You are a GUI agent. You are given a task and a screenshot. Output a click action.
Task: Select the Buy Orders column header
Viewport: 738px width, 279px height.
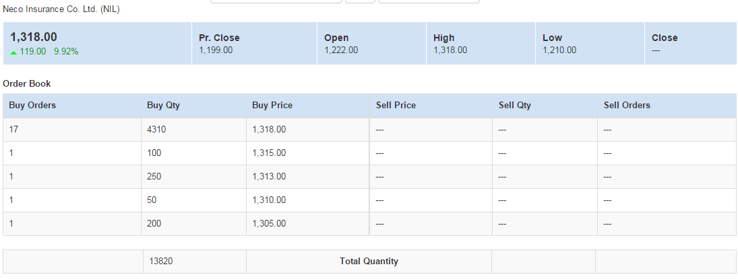(72, 106)
